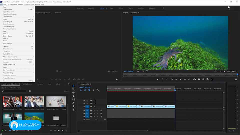The width and height of the screenshot is (240, 135).
Task: Expand workspaces overflow chevron
Action: point(163,8)
